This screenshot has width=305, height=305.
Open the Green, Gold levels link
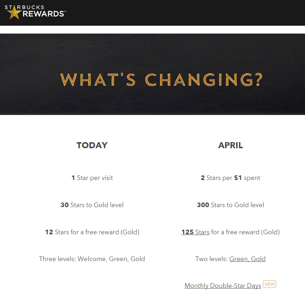247,259
